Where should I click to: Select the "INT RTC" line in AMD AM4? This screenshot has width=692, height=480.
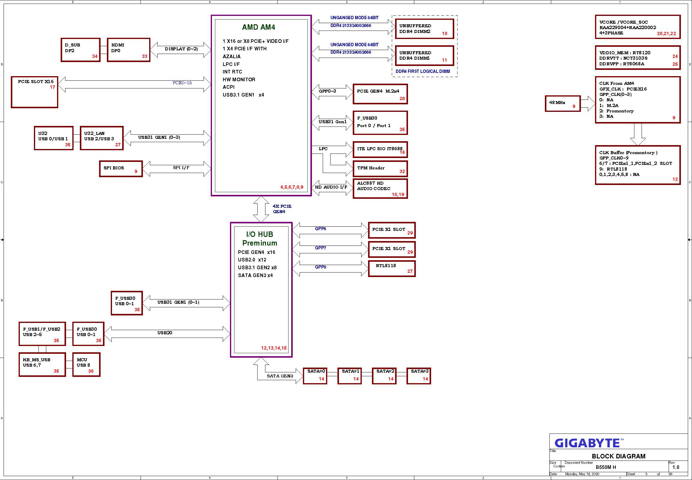click(x=232, y=72)
